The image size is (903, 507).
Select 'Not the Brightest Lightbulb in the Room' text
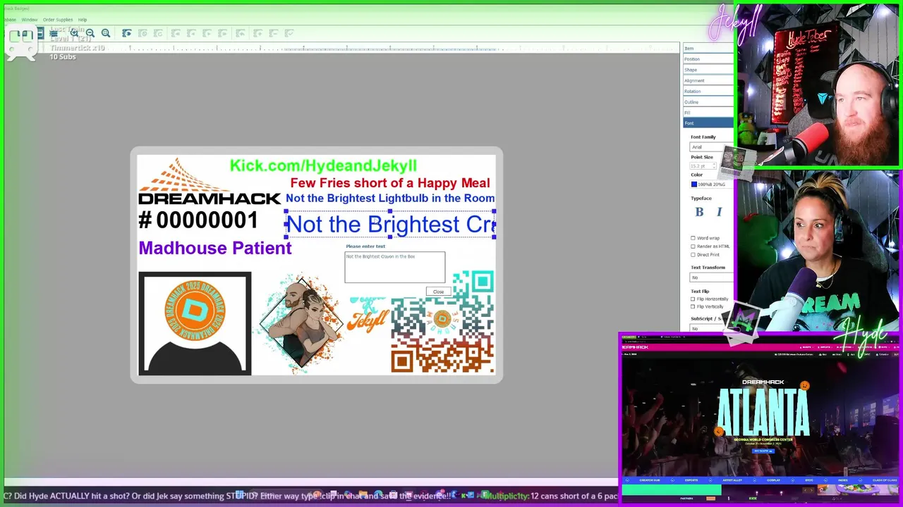pyautogui.click(x=390, y=199)
